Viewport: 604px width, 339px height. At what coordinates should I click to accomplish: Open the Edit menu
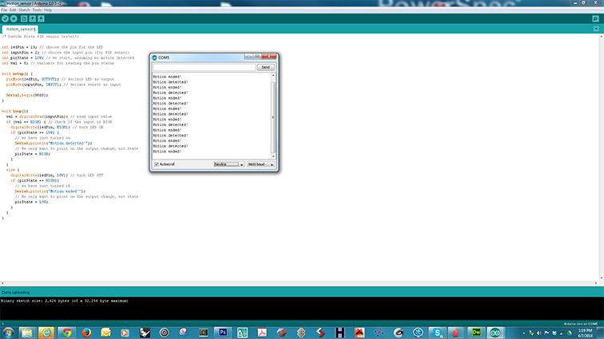point(13,10)
